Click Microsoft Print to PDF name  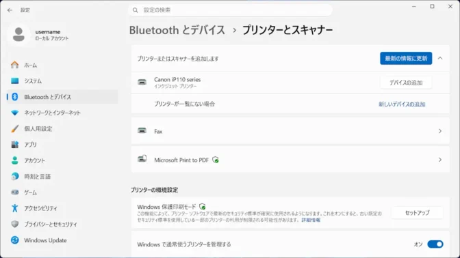coord(181,160)
